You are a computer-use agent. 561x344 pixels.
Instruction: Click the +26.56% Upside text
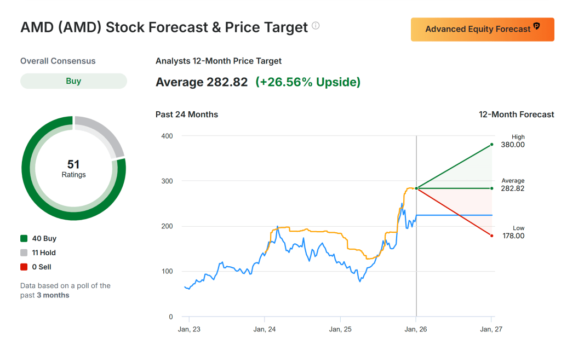[x=308, y=82]
